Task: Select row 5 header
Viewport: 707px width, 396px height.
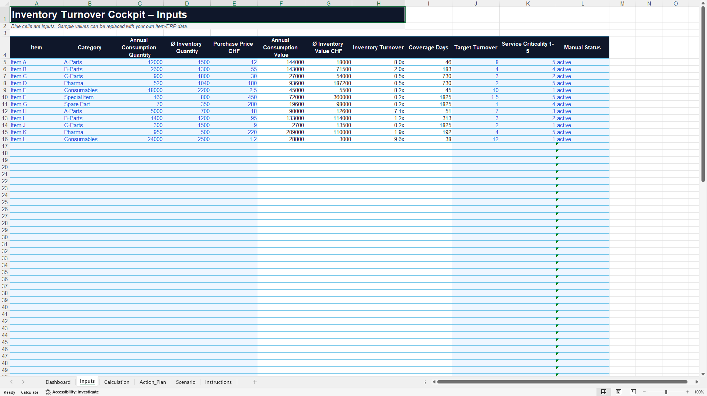Action: (x=5, y=62)
